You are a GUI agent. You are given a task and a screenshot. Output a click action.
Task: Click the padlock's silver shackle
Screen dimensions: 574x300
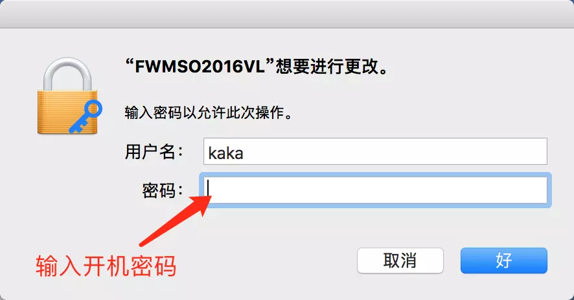[x=67, y=74]
